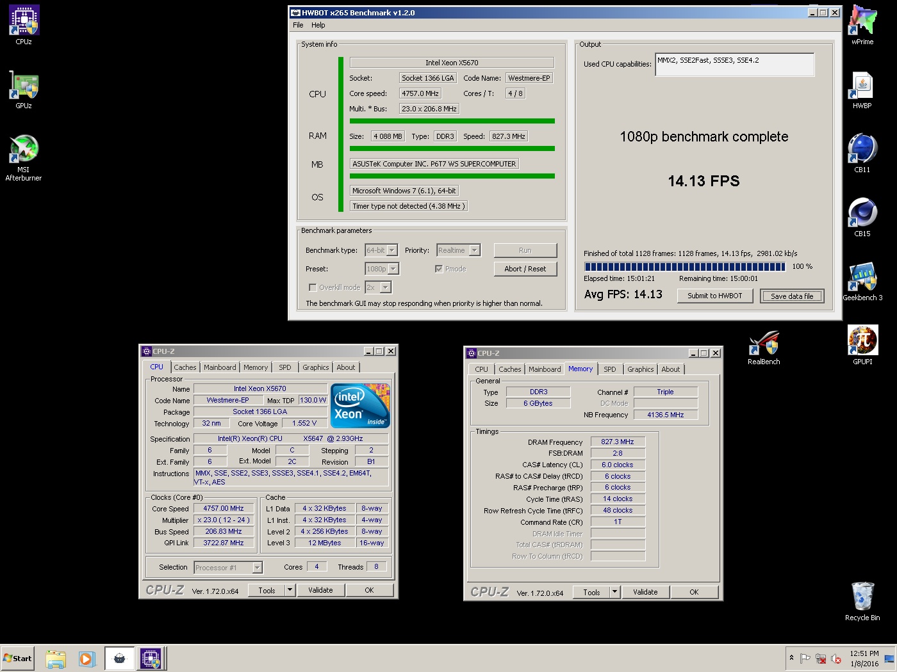The image size is (897, 672).
Task: Open Windows Media Player taskbar icon
Action: pyautogui.click(x=86, y=659)
